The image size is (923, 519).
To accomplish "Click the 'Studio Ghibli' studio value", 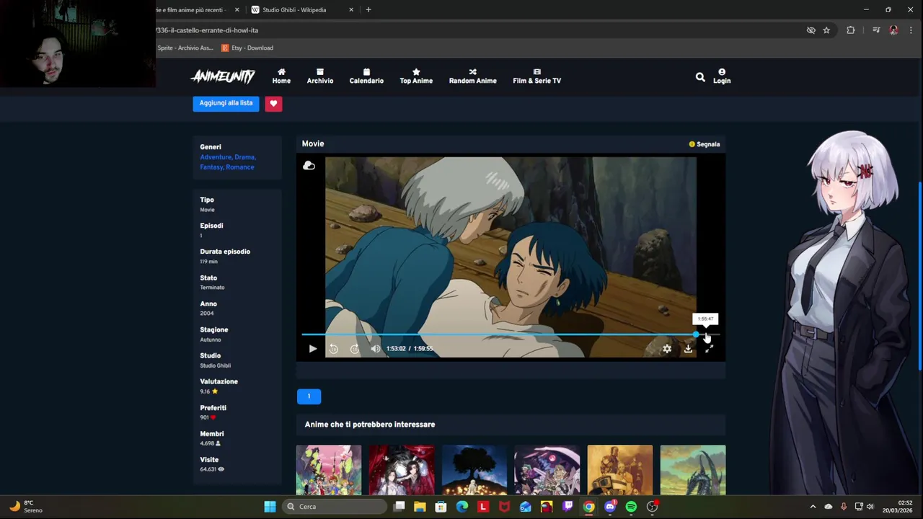I will 215,366.
